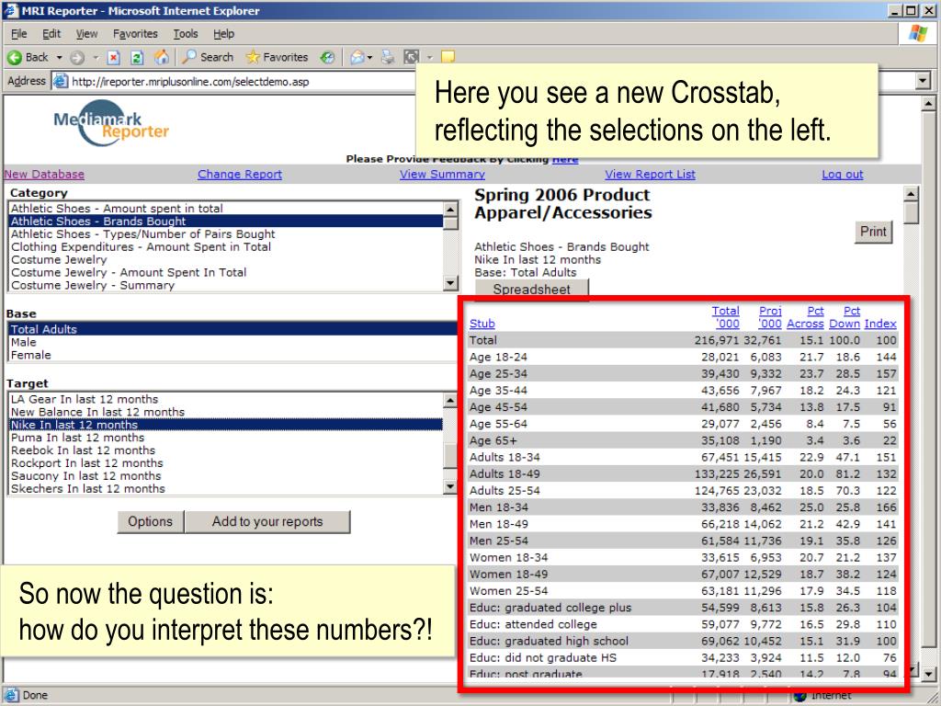Viewport: 941px width, 706px height.
Task: Click the Windows logo throbber icon
Action: pos(918,33)
